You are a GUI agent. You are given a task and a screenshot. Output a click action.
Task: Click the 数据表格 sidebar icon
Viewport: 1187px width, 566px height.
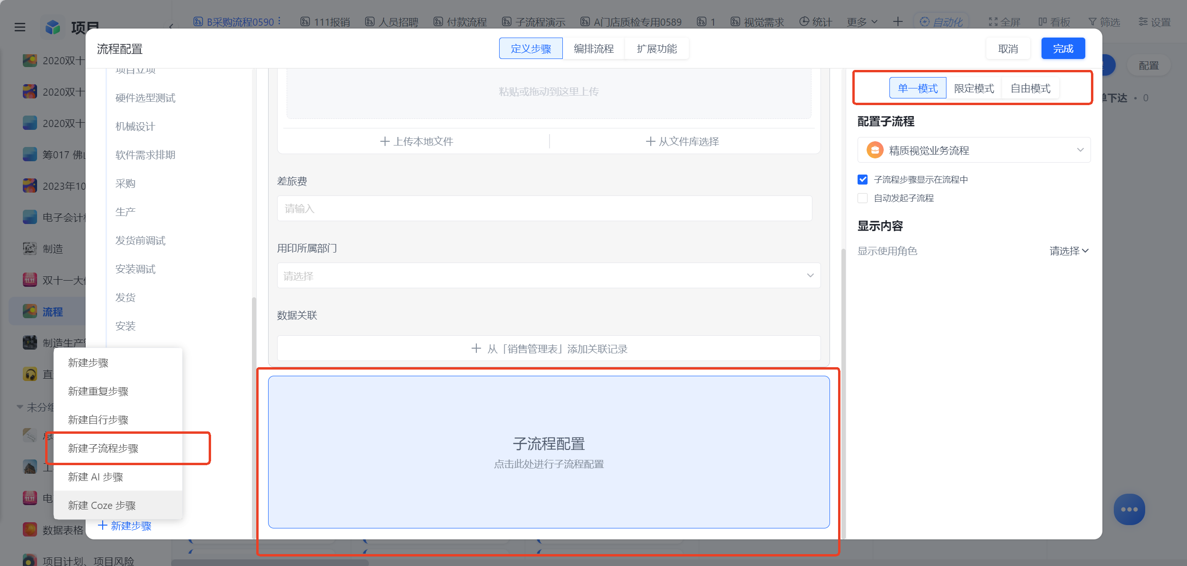[30, 529]
